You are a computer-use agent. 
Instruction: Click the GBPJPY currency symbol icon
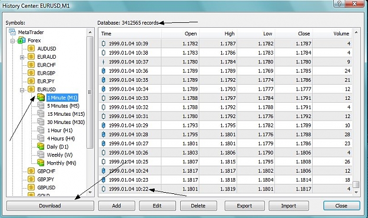(x=31, y=179)
